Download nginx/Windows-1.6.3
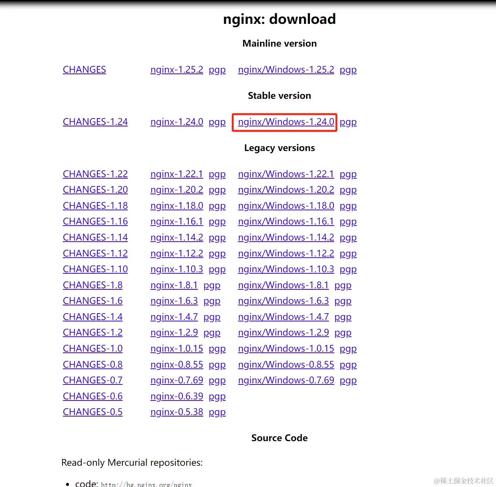496x487 pixels. pos(283,301)
